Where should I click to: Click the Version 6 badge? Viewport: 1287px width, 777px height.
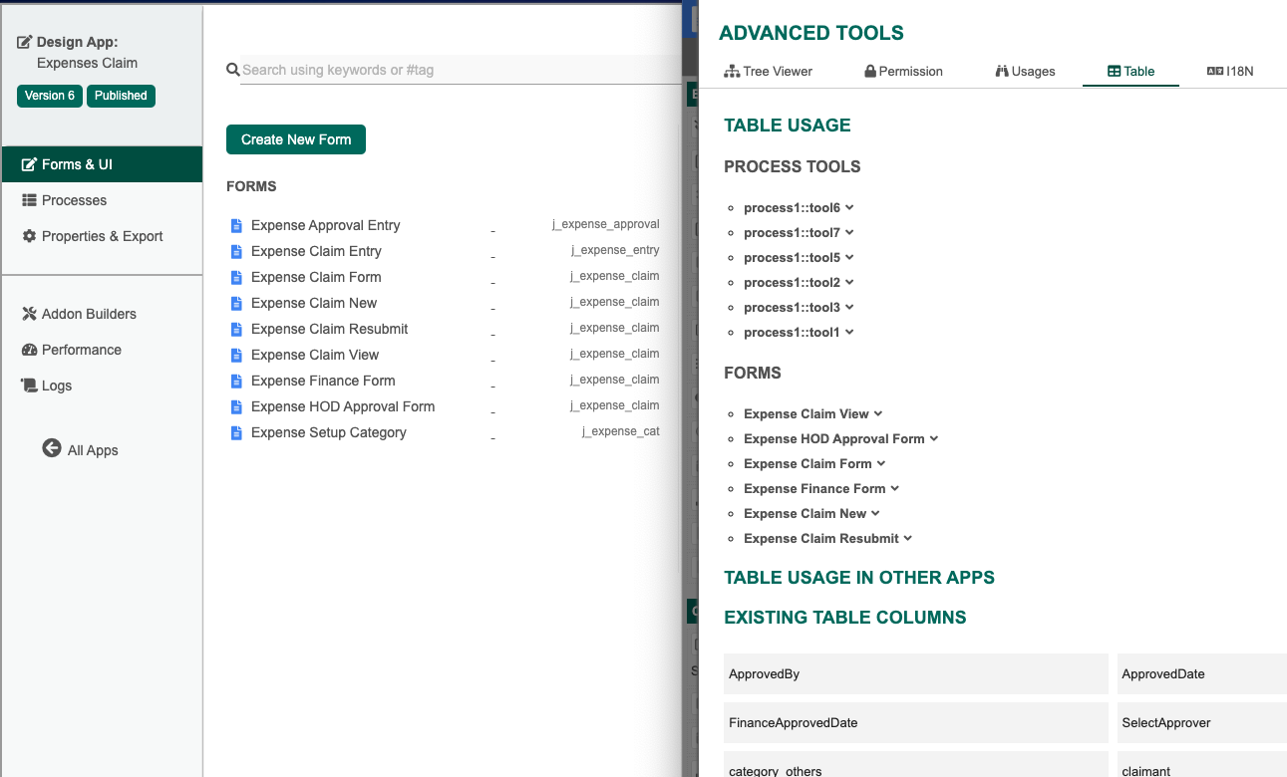[x=50, y=96]
